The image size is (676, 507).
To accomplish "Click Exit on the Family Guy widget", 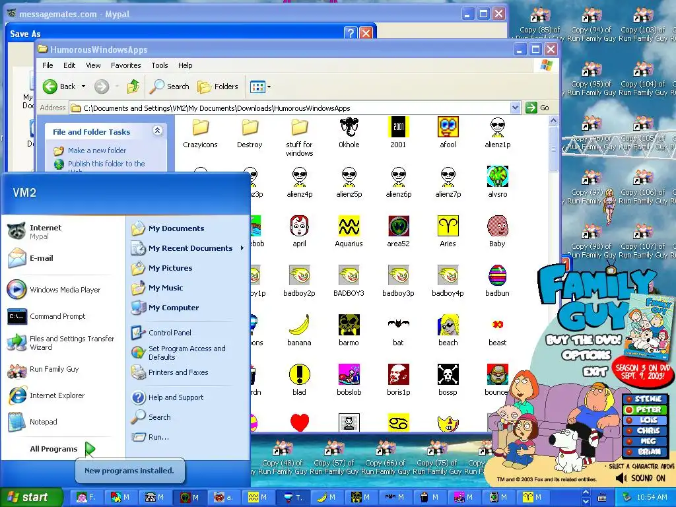I will (595, 371).
